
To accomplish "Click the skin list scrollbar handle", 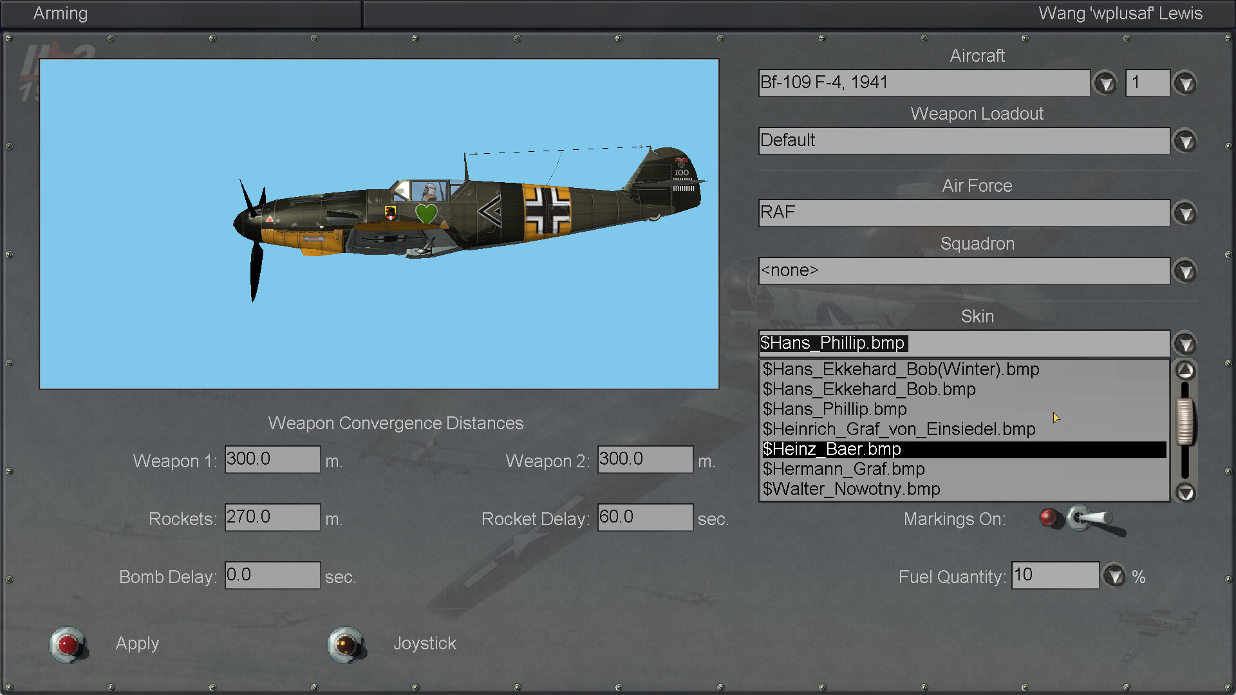I will point(1185,422).
